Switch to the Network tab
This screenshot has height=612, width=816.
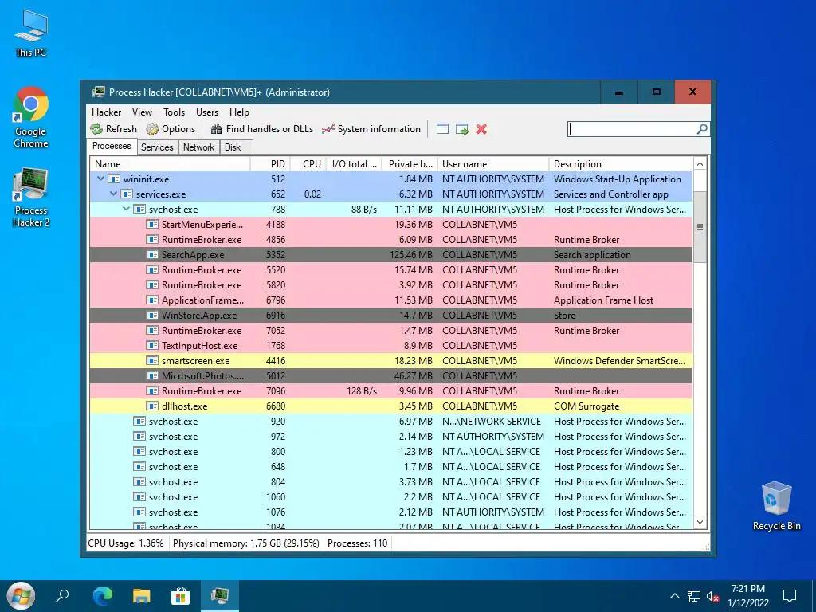click(x=198, y=147)
